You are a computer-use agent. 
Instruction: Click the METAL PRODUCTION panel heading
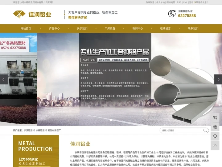(35, 146)
